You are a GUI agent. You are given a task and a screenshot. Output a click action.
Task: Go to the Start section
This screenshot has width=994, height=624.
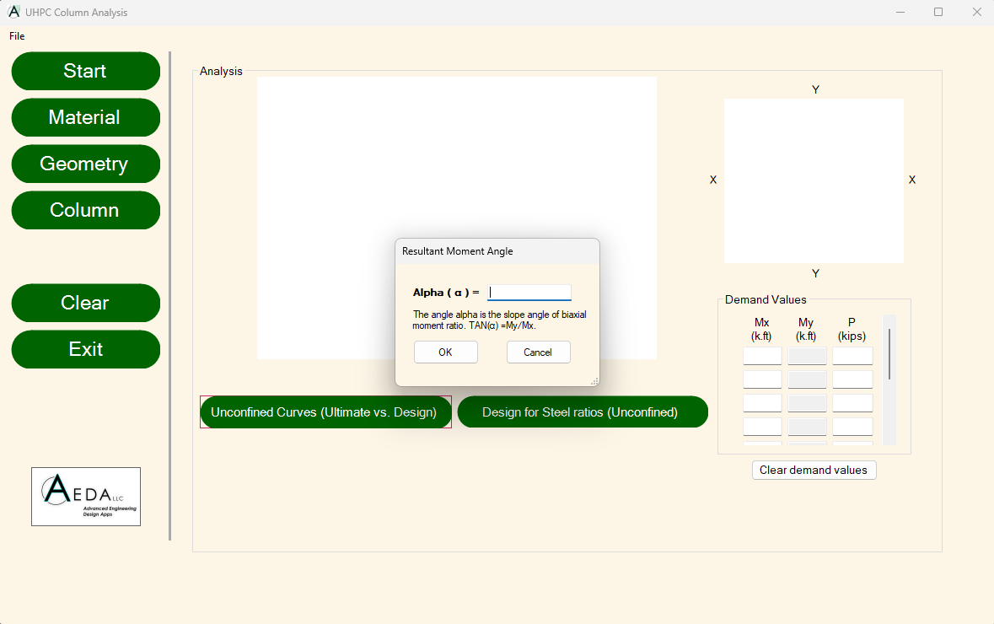(x=86, y=71)
